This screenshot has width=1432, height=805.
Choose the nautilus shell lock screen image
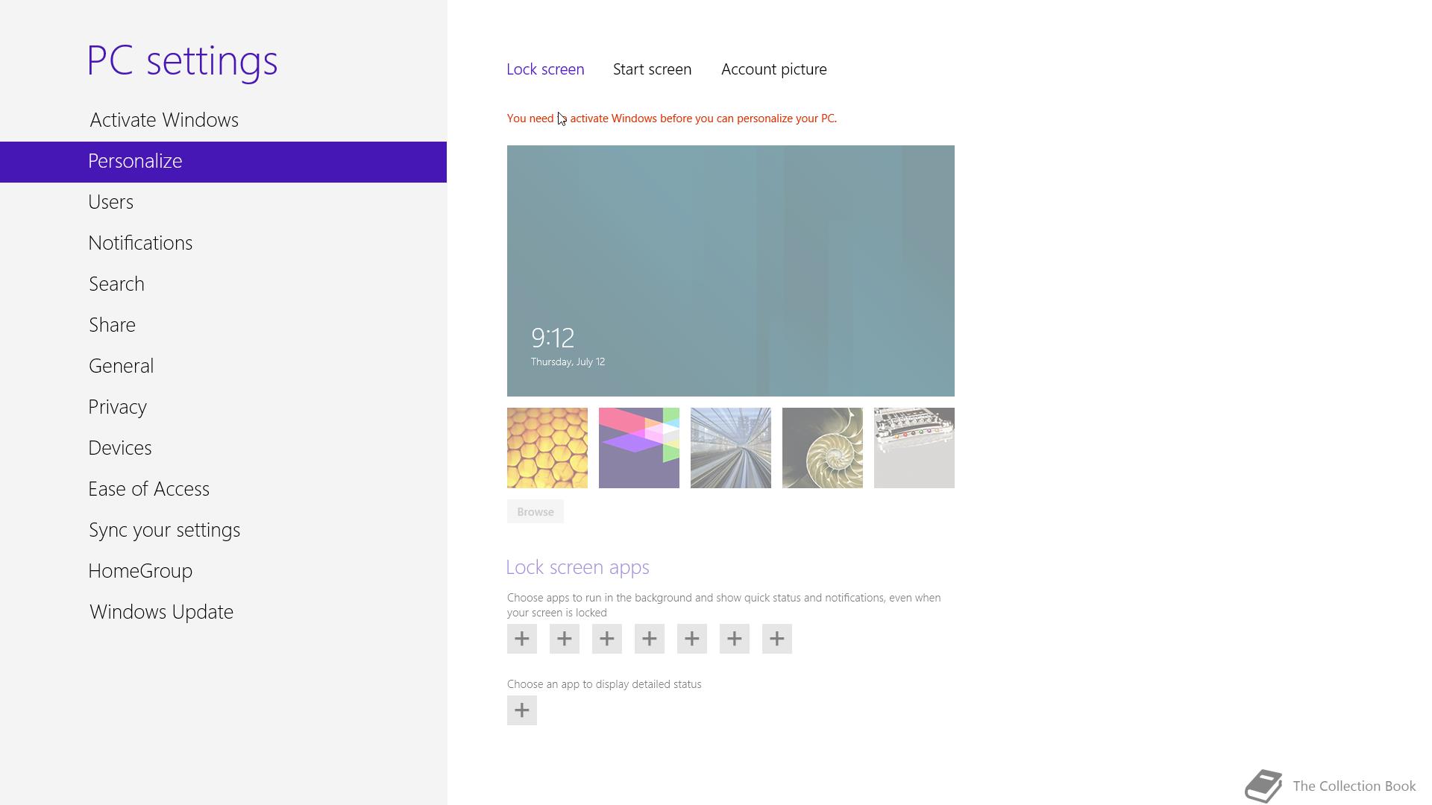click(823, 448)
